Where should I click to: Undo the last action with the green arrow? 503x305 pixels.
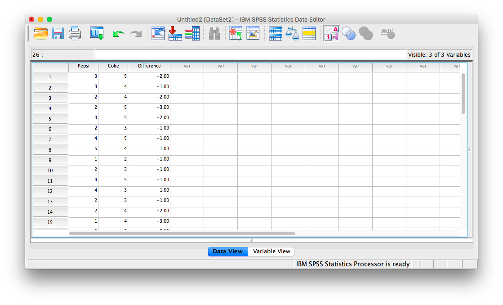pyautogui.click(x=118, y=34)
